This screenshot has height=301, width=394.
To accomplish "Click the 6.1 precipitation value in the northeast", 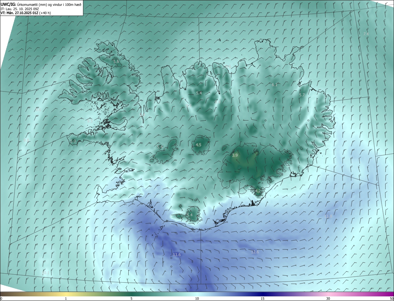I will tap(275, 85).
